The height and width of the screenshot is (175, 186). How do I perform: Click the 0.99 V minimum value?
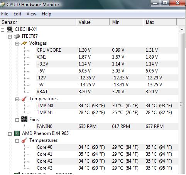pyautogui.click(x=118, y=50)
